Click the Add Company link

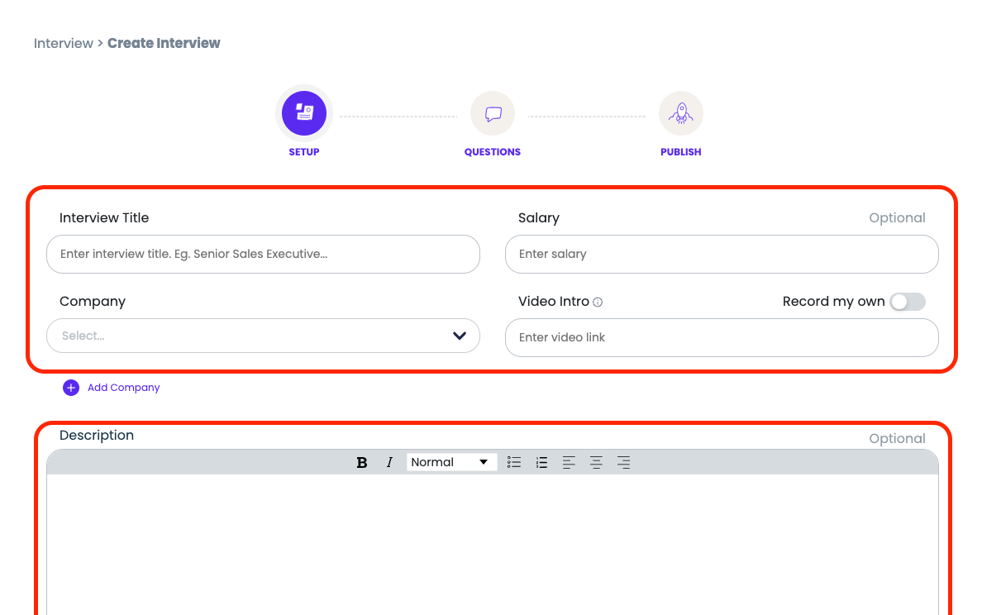pos(124,388)
